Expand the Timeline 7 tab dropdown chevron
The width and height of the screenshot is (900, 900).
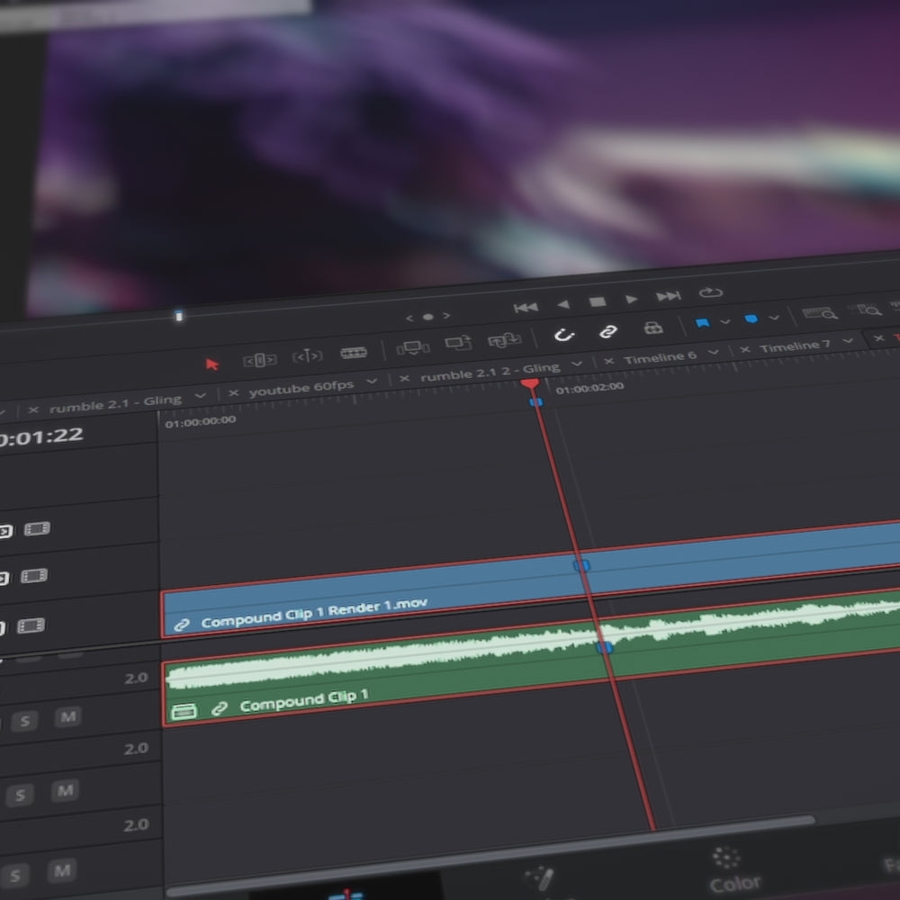coord(847,341)
